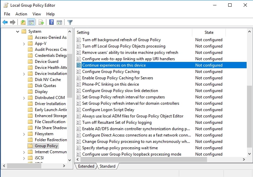Open the View menu
Image resolution: width=253 pixels, height=177 pixels.
tap(37, 14)
